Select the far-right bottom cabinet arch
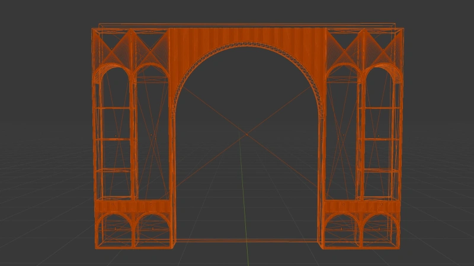This screenshot has height=266, width=474. coord(379,231)
